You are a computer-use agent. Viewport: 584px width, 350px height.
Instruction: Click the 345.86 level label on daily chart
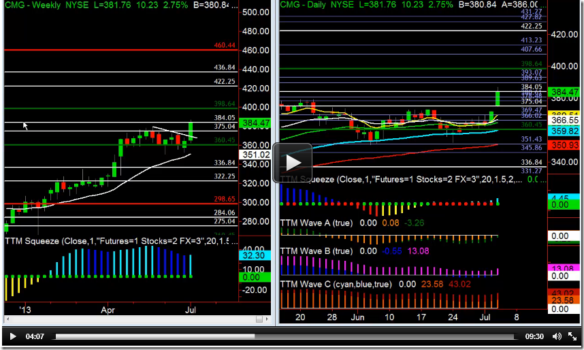point(532,148)
